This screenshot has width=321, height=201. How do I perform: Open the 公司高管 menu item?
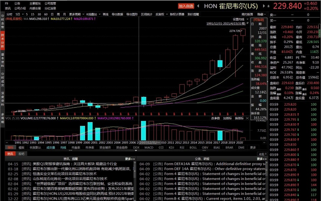pos(50,4)
